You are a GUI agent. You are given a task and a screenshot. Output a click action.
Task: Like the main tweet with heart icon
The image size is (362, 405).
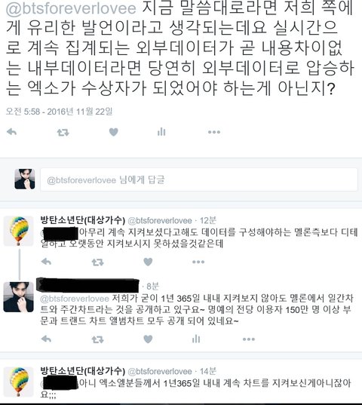tap(113, 132)
